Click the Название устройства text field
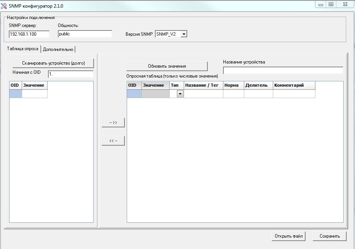Image resolution: width=355 pixels, height=249 pixels. pyautogui.click(x=283, y=70)
